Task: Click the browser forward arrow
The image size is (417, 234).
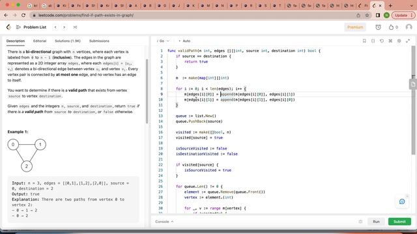Action: pos(14,15)
